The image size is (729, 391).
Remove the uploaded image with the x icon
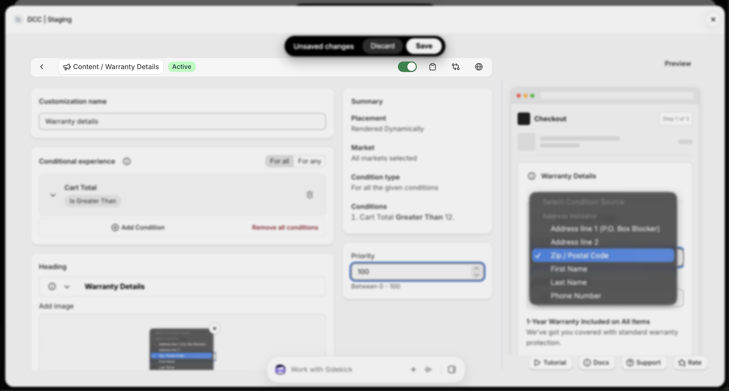(x=215, y=328)
